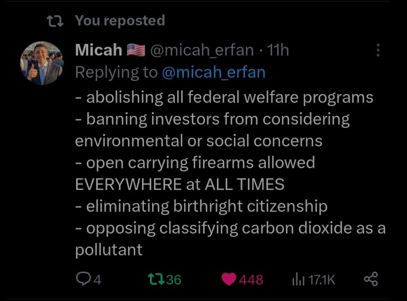Click the like count 448

pyautogui.click(x=251, y=279)
